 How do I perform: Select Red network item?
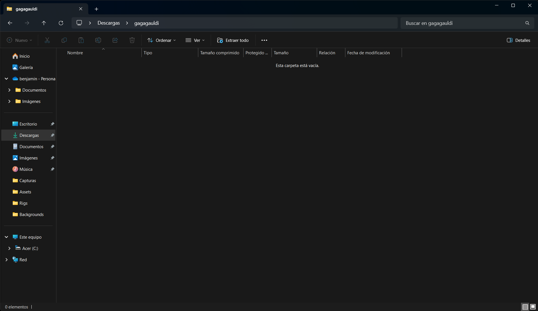coord(28,260)
